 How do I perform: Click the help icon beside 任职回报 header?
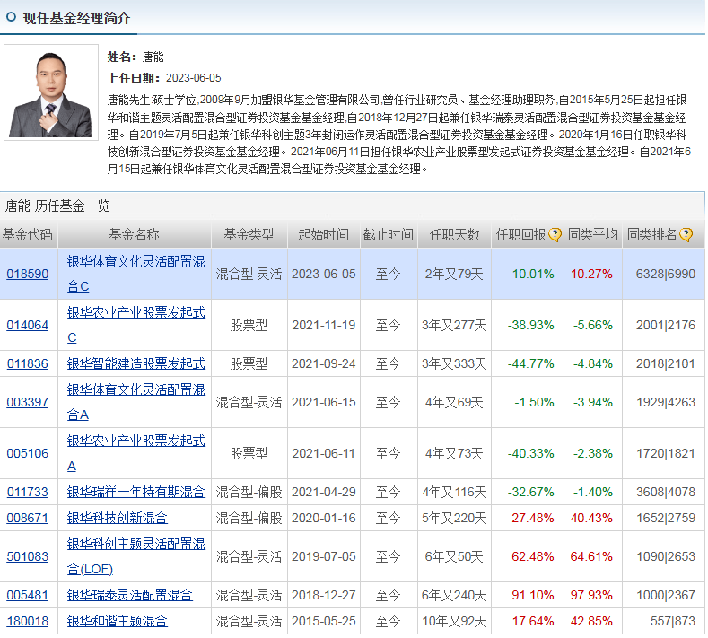[555, 235]
